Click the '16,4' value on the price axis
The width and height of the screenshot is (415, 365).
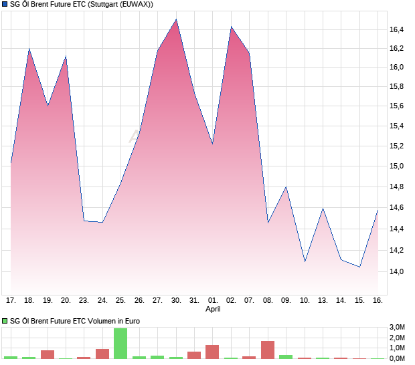coord(396,29)
